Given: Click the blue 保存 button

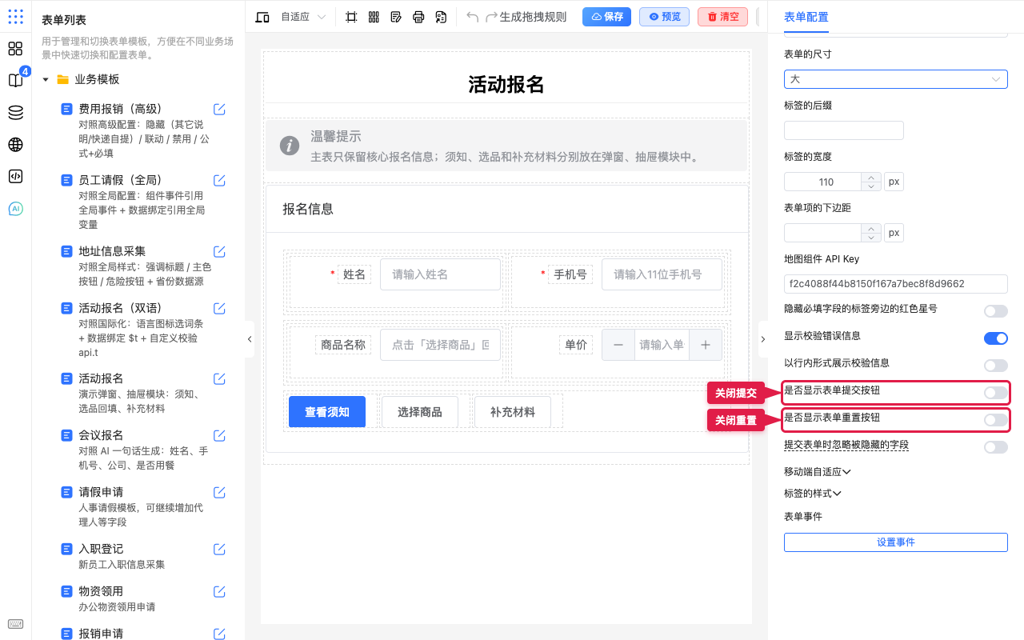Looking at the screenshot, I should coord(606,17).
